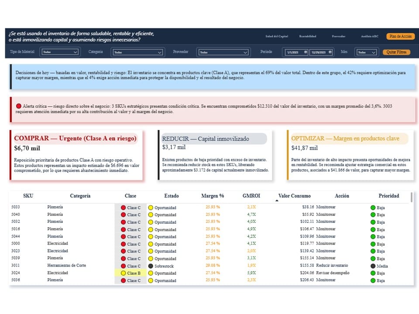This screenshot has width=419, height=314.
Task: Sort by the Valor Consumo column header
Action: (295, 196)
